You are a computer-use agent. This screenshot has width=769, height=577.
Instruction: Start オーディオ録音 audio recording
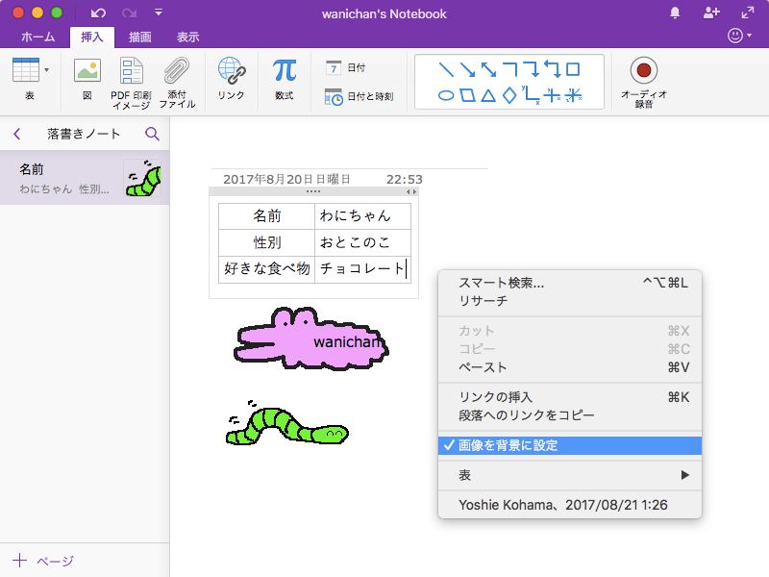(x=643, y=83)
